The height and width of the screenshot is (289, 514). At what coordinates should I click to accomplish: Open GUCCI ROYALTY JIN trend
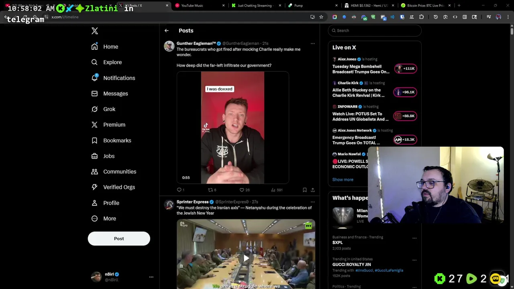[352, 265]
